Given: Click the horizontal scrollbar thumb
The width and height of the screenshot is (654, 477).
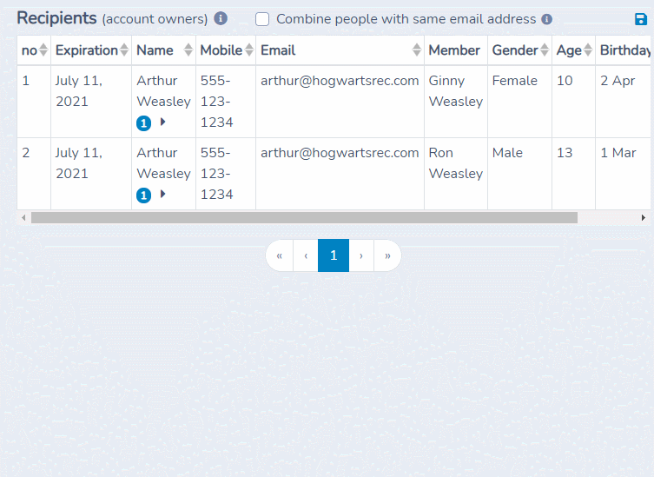Looking at the screenshot, I should coord(305,217).
